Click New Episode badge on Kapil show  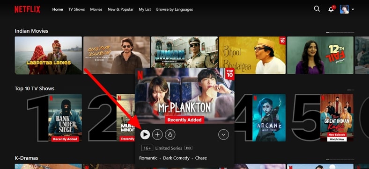337,135
